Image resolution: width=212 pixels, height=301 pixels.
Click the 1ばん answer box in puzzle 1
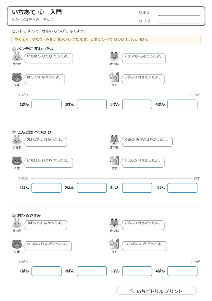tap(46, 104)
